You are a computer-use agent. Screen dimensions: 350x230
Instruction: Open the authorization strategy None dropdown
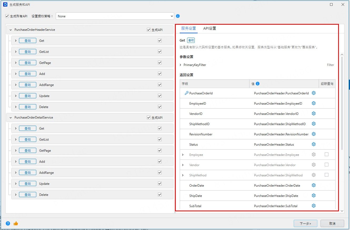coord(115,16)
